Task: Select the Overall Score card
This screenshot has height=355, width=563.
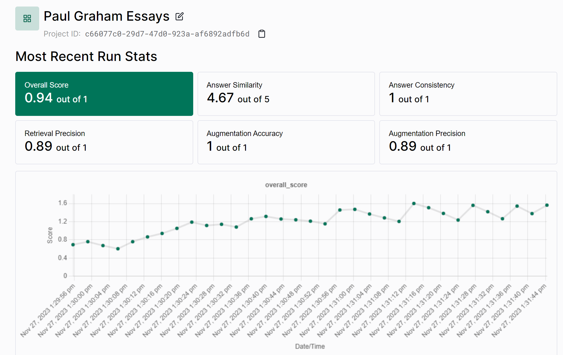Action: [x=104, y=94]
